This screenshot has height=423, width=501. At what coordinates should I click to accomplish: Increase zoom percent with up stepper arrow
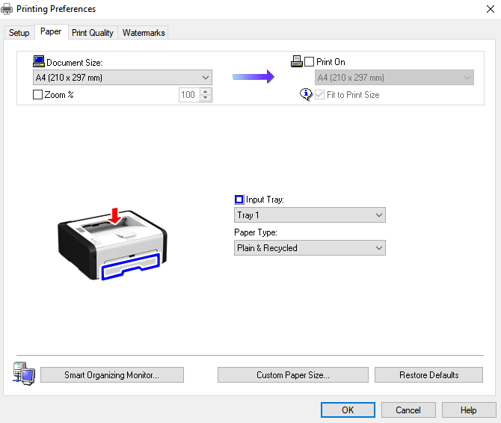click(206, 92)
